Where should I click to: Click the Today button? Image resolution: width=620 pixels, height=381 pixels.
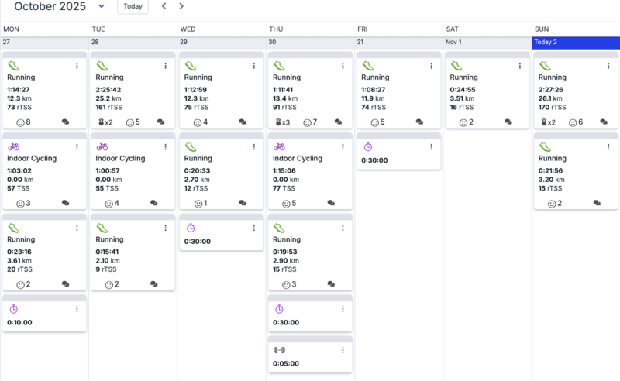(133, 6)
